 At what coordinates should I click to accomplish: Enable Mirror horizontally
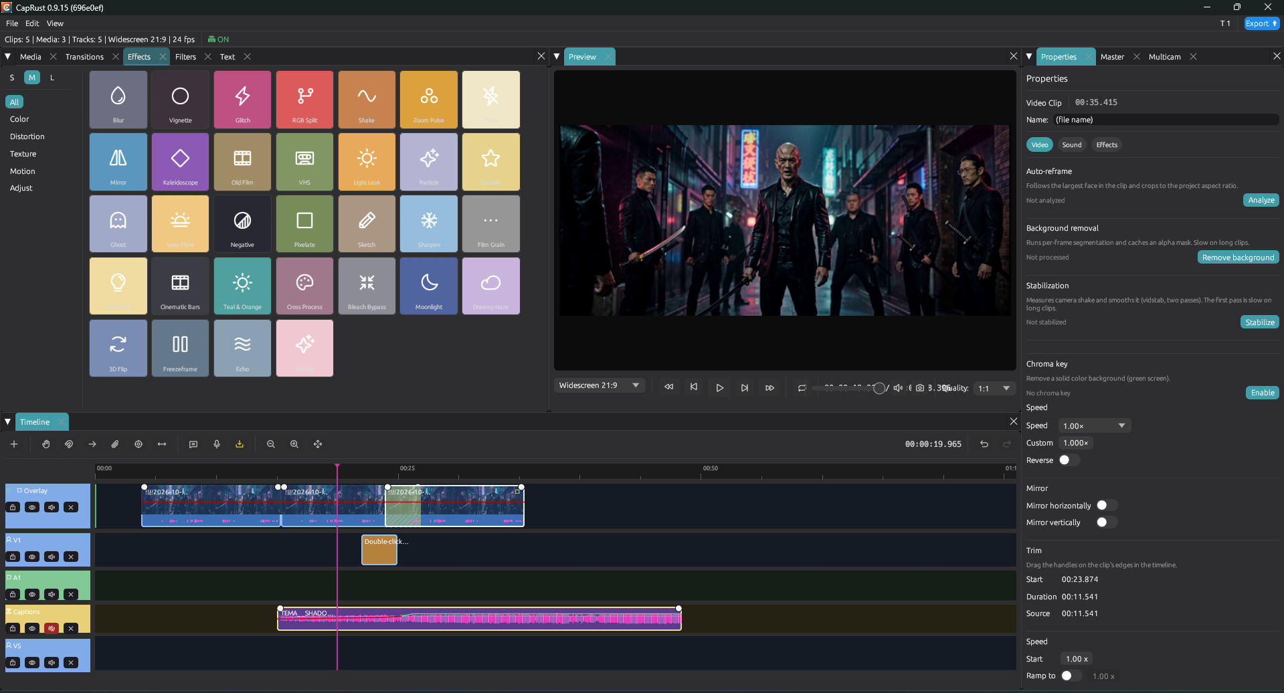1106,506
